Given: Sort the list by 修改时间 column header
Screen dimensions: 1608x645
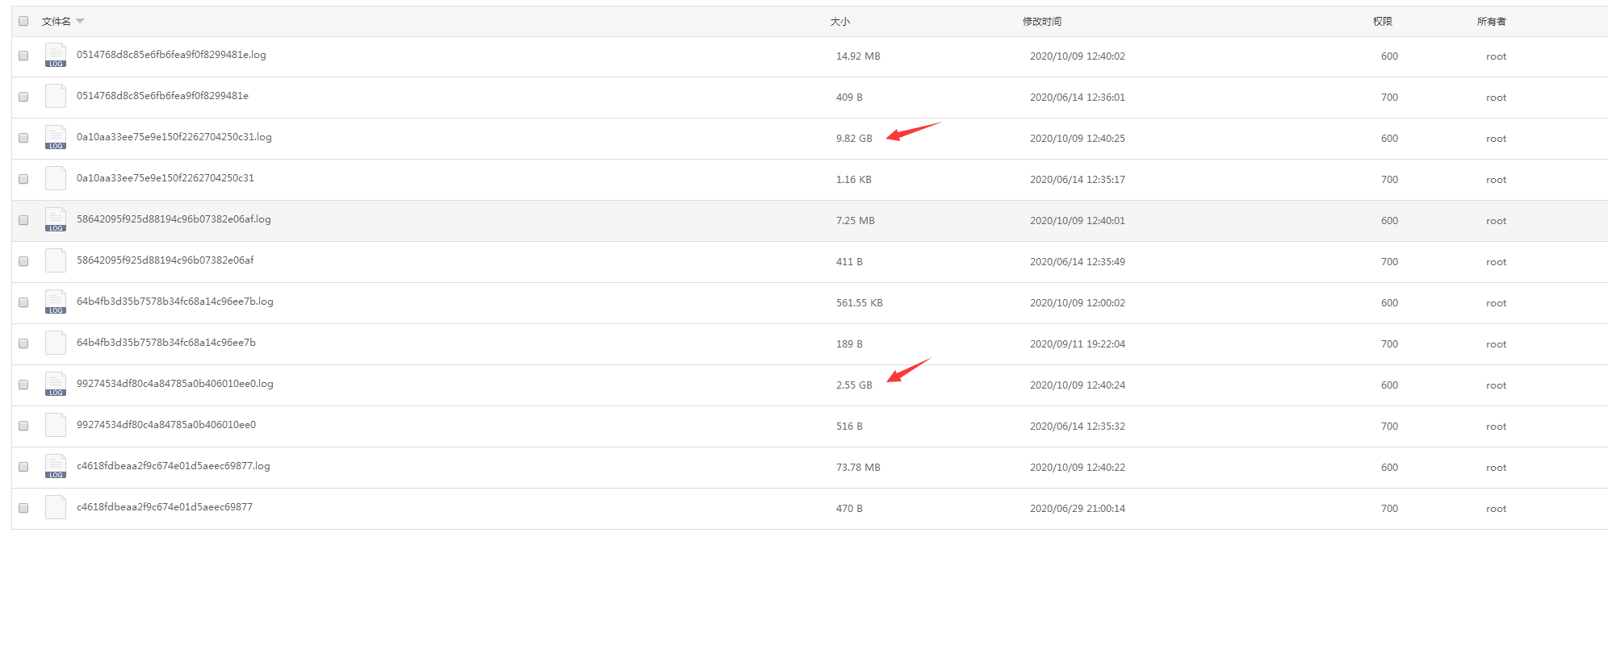Looking at the screenshot, I should coord(1041,22).
